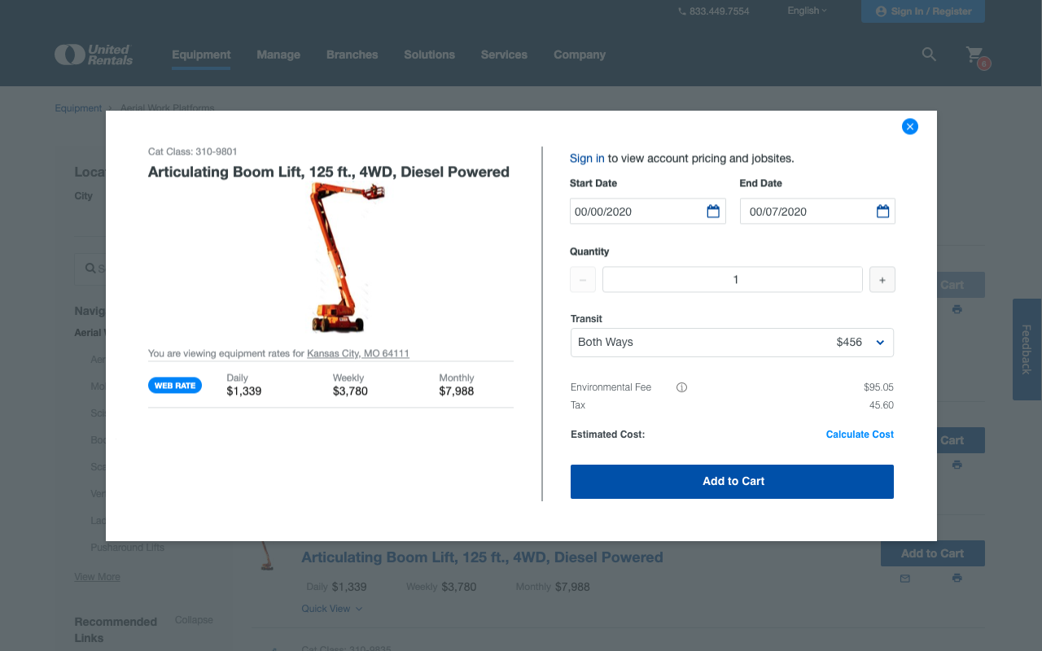Screen dimensions: 1042x651
Task: Open the English language dropdown
Action: [x=807, y=11]
